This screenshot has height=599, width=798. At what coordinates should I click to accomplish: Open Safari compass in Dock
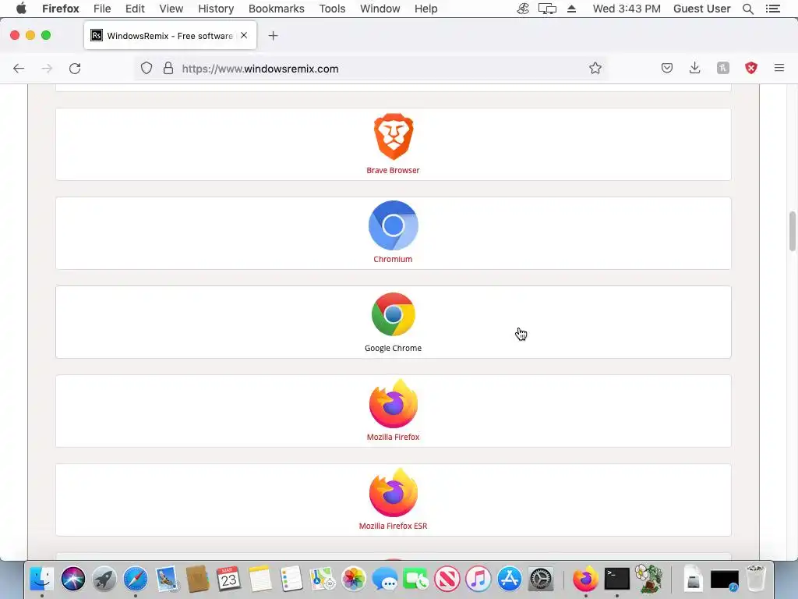click(x=136, y=580)
